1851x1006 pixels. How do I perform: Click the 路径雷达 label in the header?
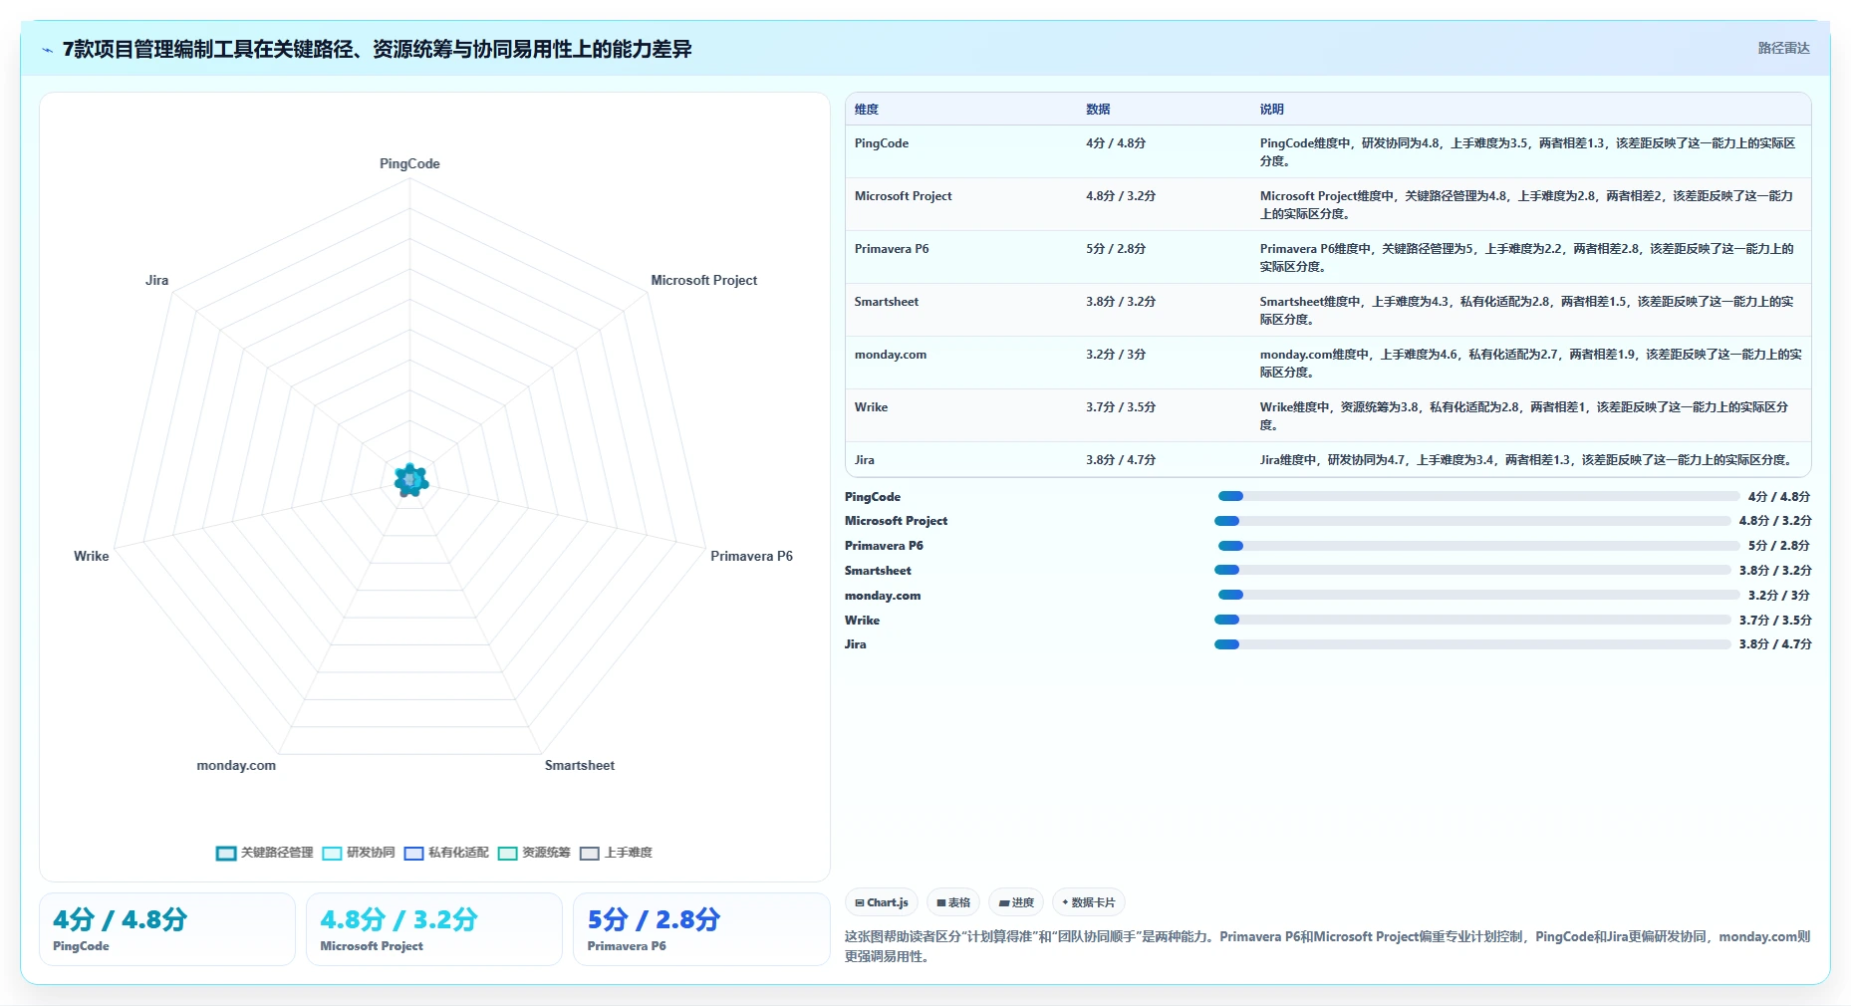[x=1783, y=48]
